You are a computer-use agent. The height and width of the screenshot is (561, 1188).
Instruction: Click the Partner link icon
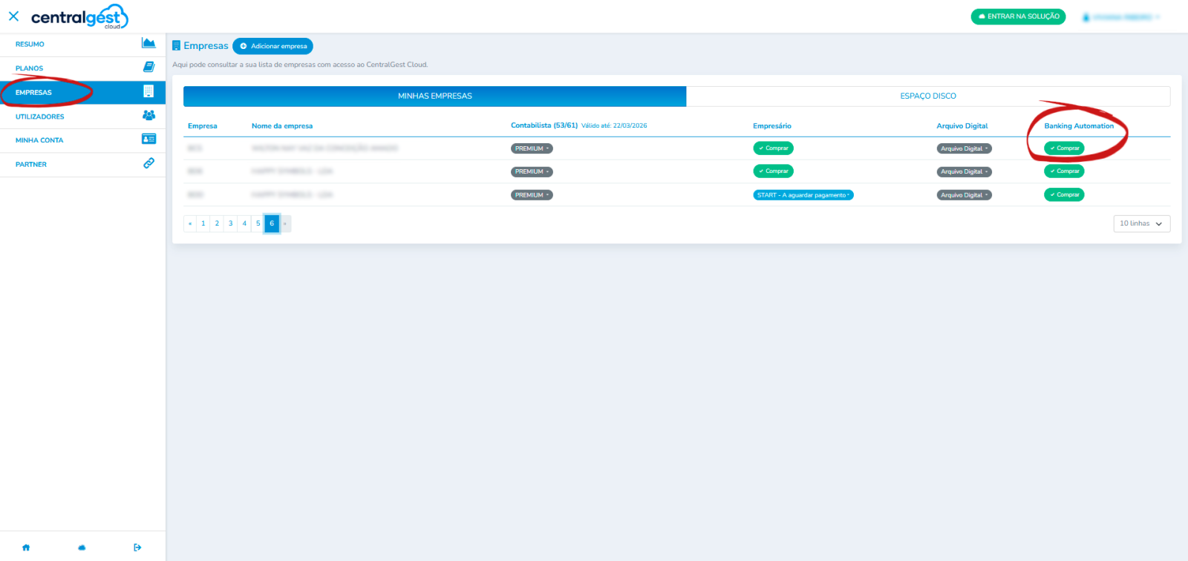pos(148,163)
